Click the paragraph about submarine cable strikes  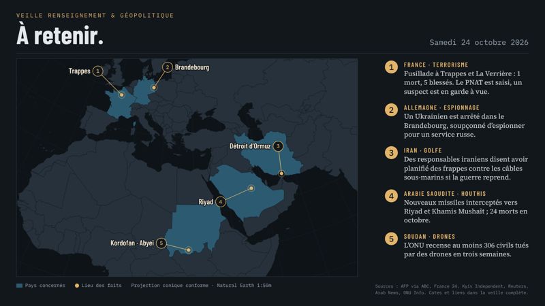click(x=466, y=168)
